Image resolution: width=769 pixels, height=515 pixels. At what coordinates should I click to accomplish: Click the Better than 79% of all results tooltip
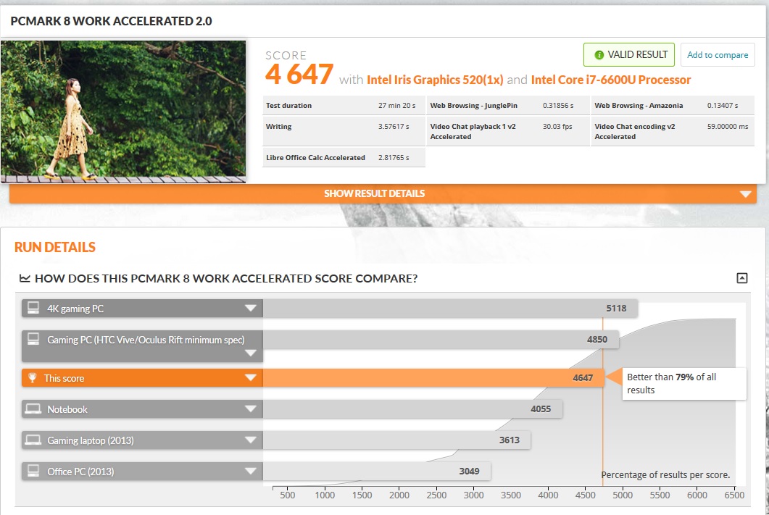point(684,384)
